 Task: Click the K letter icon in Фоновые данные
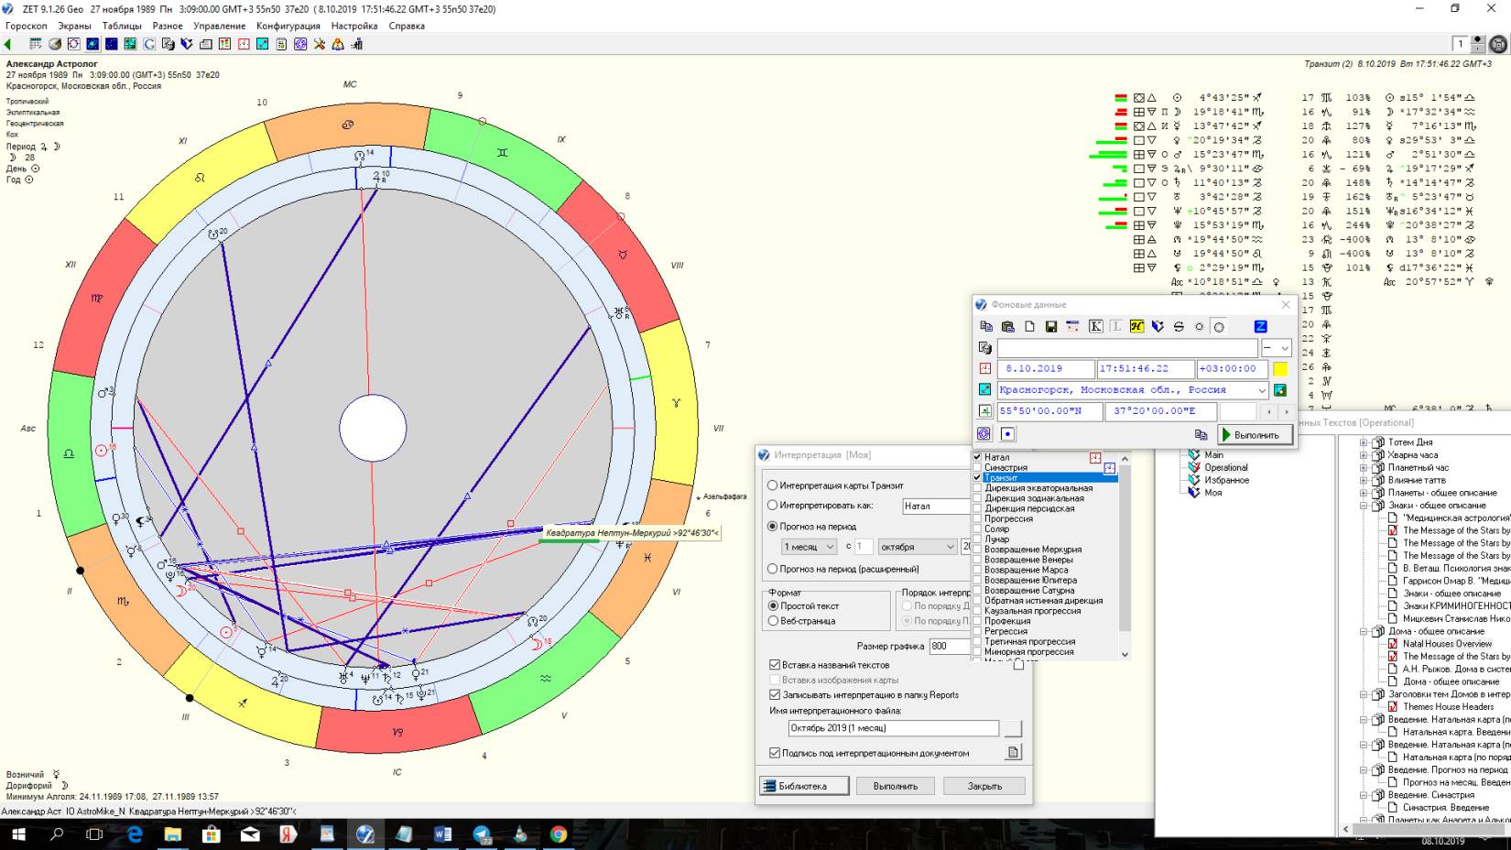click(x=1095, y=327)
